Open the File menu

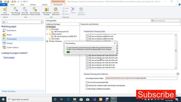pos(4,5)
